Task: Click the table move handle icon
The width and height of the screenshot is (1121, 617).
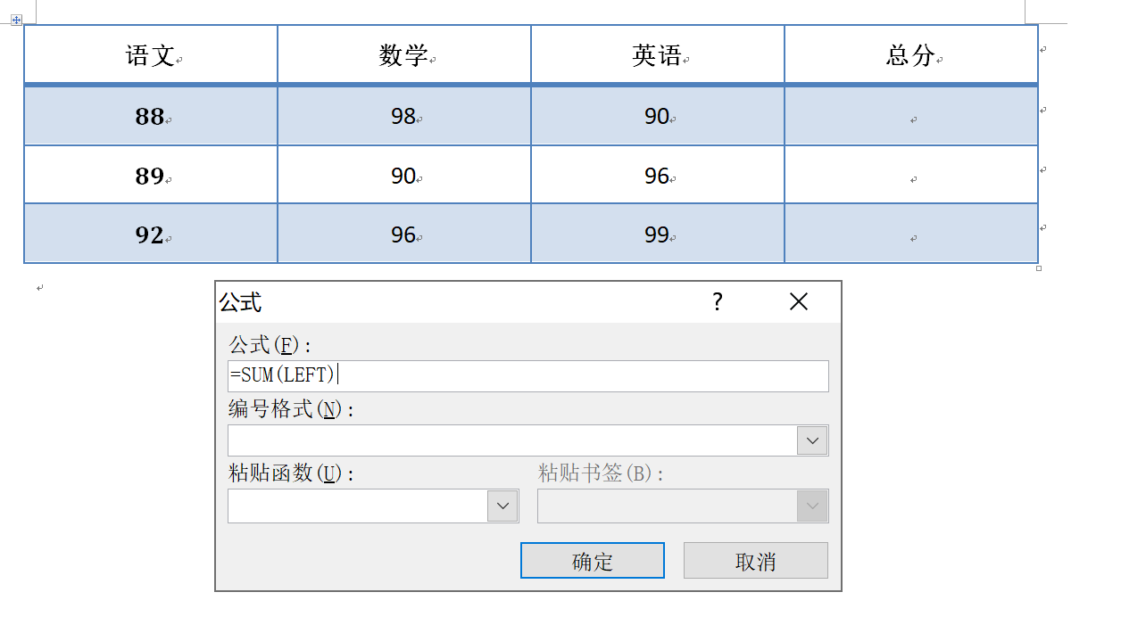Action: [x=16, y=19]
